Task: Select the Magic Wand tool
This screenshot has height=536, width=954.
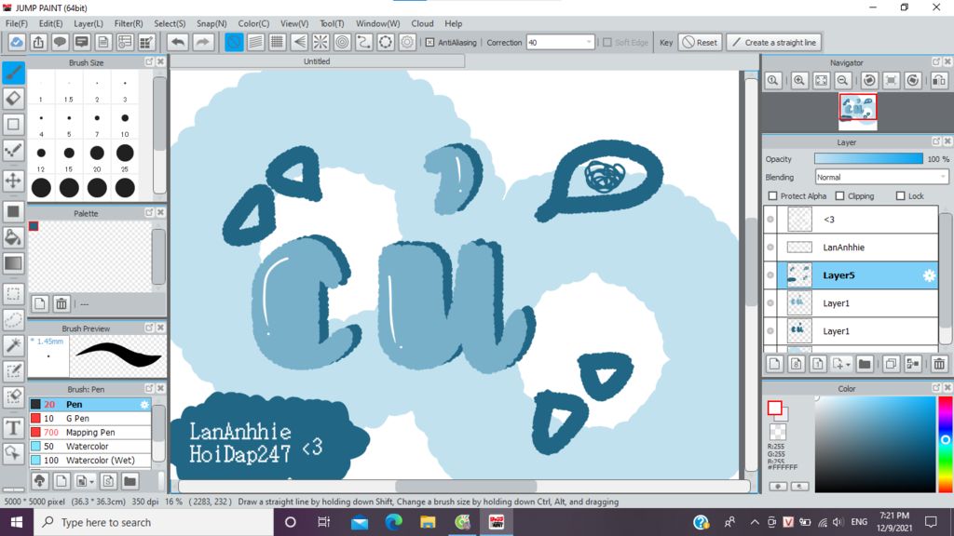Action: (x=13, y=345)
